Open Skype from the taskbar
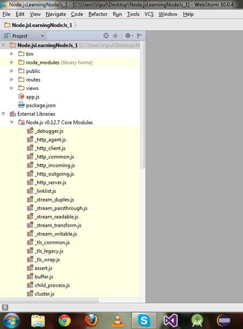This screenshot has width=243, height=329. point(144,320)
